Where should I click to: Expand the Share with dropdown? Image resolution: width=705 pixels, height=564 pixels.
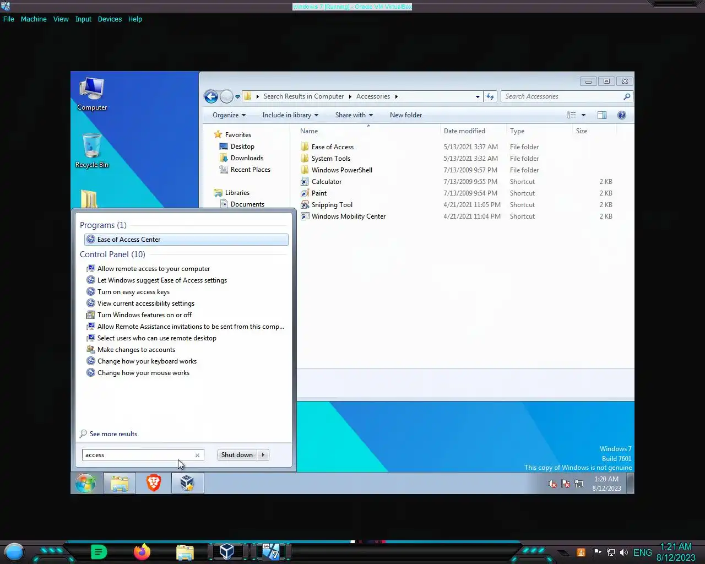354,115
